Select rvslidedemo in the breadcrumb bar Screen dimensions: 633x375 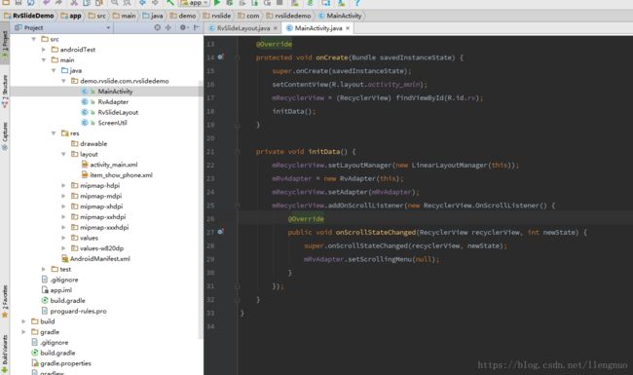click(x=293, y=16)
